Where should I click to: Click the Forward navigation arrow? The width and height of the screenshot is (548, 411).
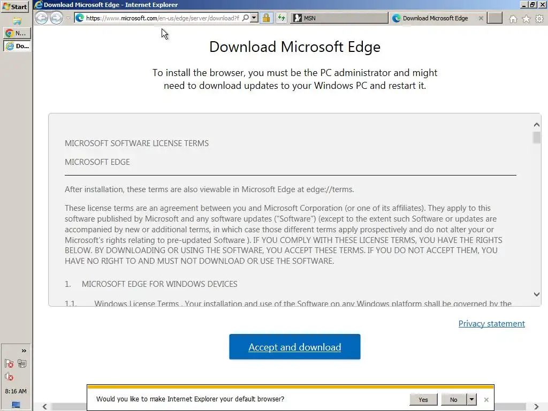point(56,18)
